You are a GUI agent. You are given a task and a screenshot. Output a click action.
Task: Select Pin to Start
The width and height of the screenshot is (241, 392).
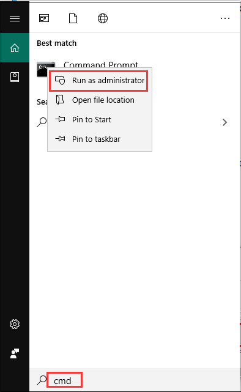[x=100, y=119]
